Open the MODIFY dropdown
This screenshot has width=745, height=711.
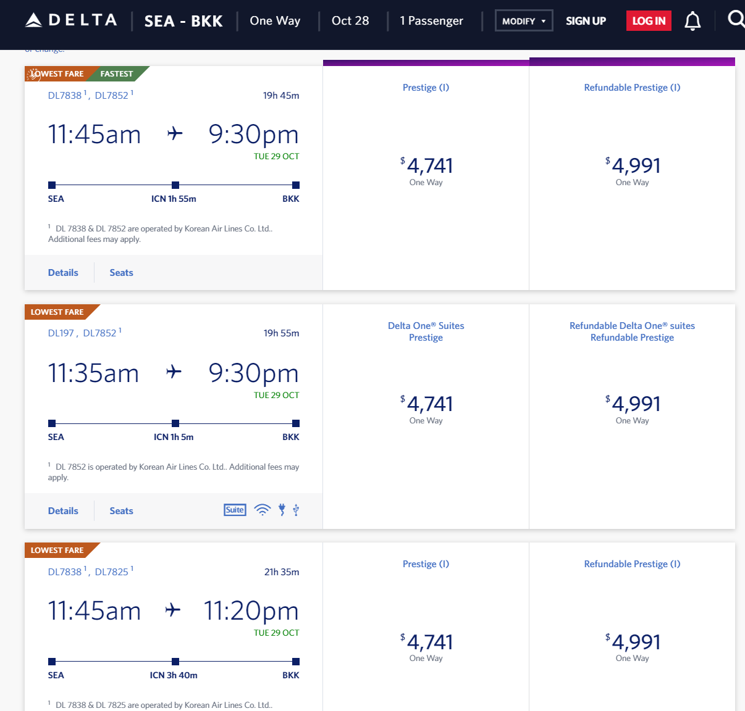pyautogui.click(x=524, y=21)
